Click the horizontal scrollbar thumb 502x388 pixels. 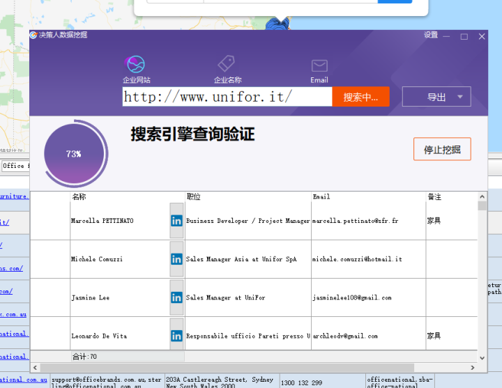[x=227, y=368]
